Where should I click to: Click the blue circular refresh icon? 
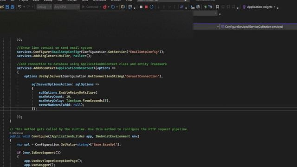coord(113,7)
